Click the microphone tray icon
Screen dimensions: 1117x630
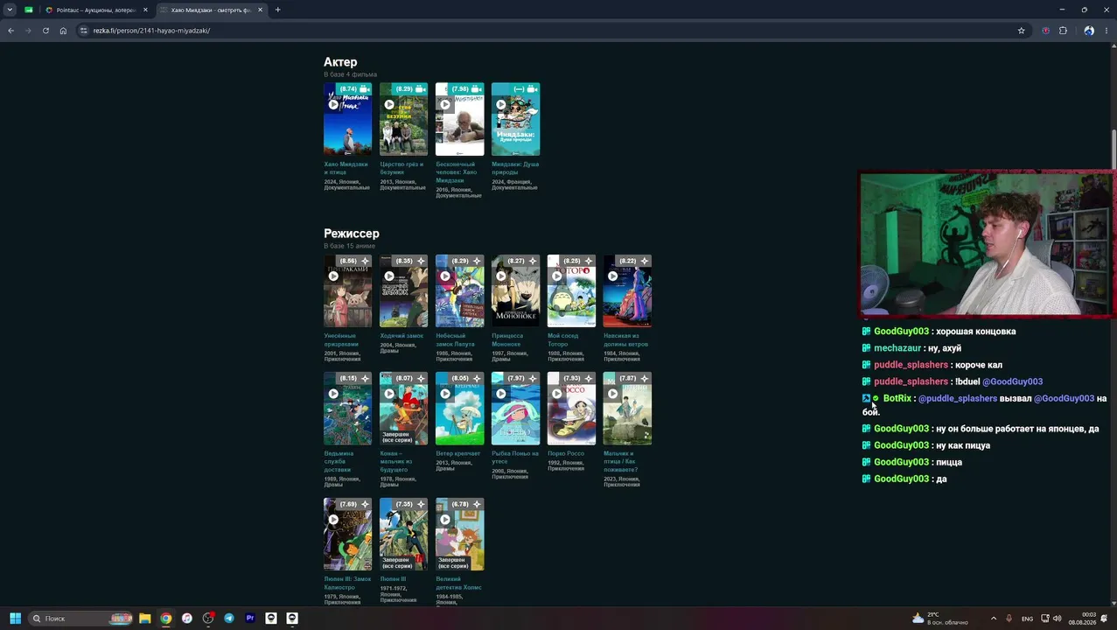point(1009,619)
